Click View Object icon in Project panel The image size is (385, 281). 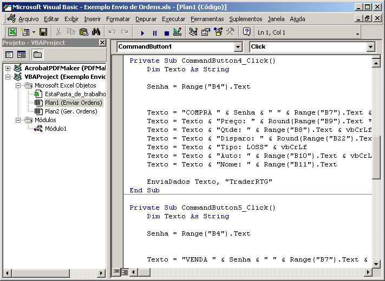click(21, 55)
